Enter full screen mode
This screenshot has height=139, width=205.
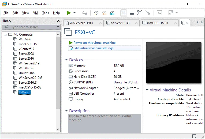[140, 13]
